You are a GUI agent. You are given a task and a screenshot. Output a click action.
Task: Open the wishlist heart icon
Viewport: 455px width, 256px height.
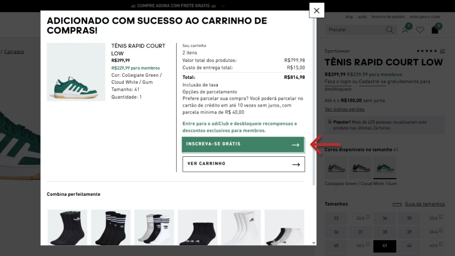tap(420, 30)
